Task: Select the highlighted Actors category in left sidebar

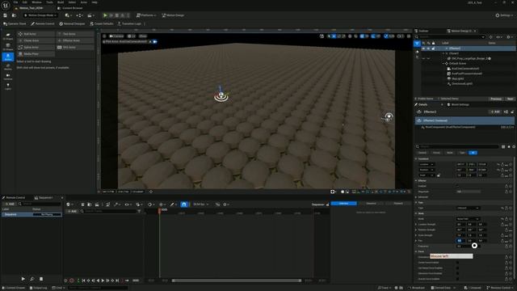Action: [8, 57]
